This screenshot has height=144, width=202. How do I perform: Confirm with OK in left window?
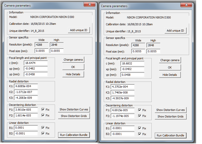pyautogui.click(x=73, y=67)
